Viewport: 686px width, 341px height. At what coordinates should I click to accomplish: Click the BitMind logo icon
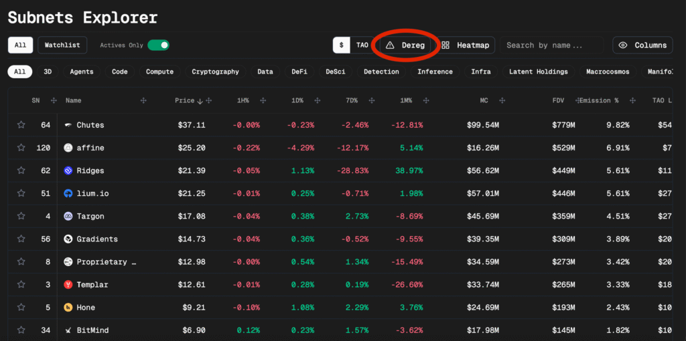click(68, 330)
